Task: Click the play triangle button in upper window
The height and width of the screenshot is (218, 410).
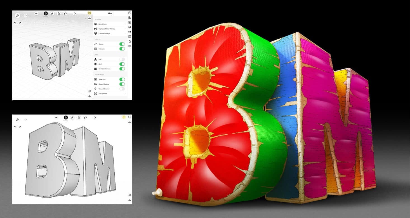Action: click(x=75, y=13)
